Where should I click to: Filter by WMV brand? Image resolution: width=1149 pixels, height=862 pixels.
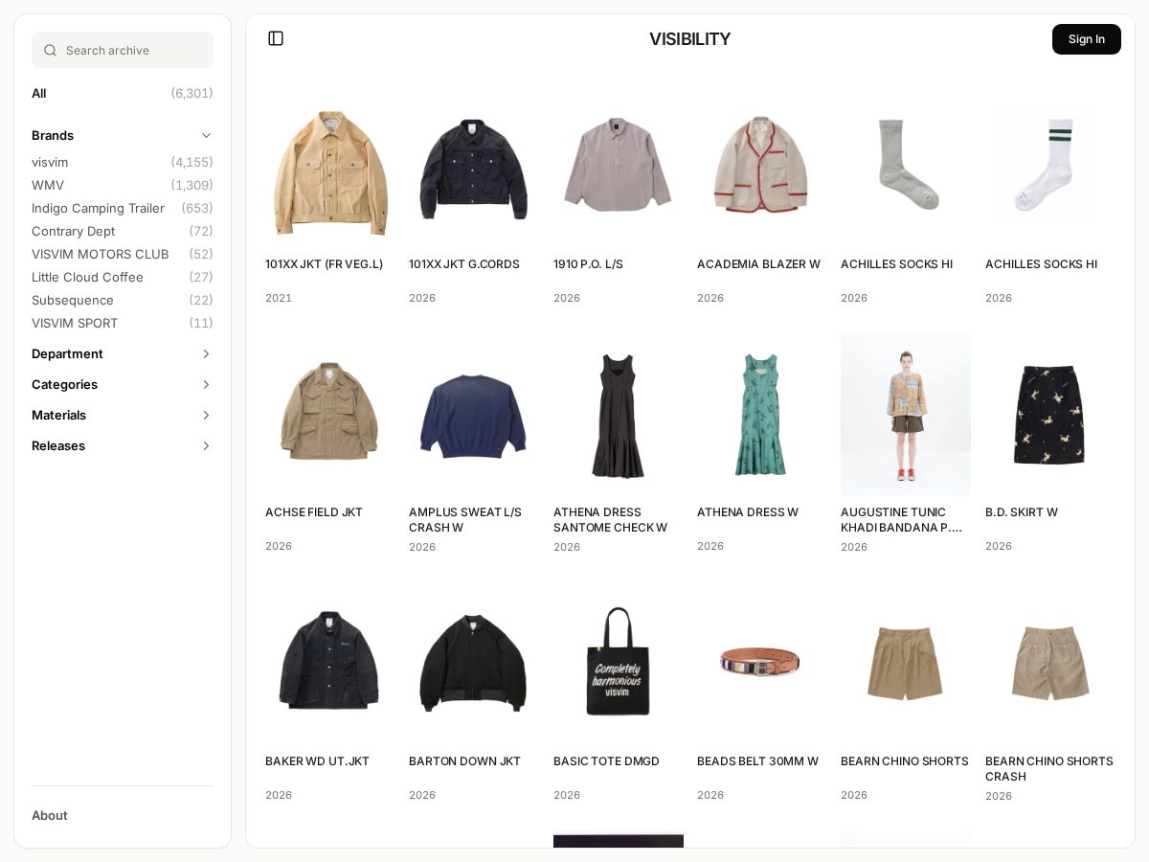(123, 185)
